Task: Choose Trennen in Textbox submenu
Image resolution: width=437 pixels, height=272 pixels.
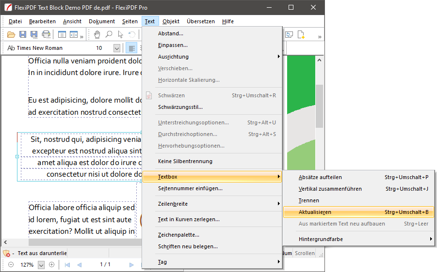Action: point(359,201)
